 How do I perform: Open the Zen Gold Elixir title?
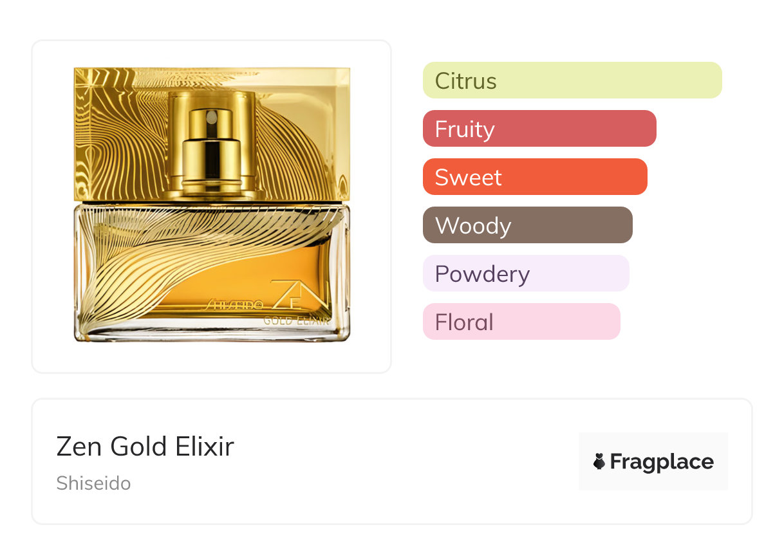145,446
